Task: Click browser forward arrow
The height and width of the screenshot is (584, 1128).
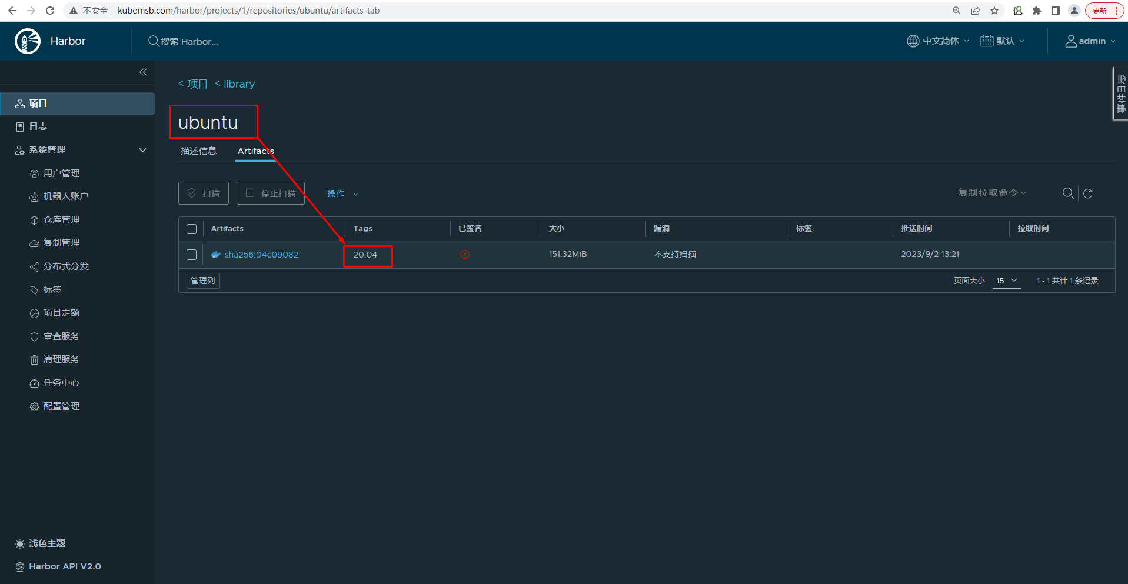Action: [31, 11]
